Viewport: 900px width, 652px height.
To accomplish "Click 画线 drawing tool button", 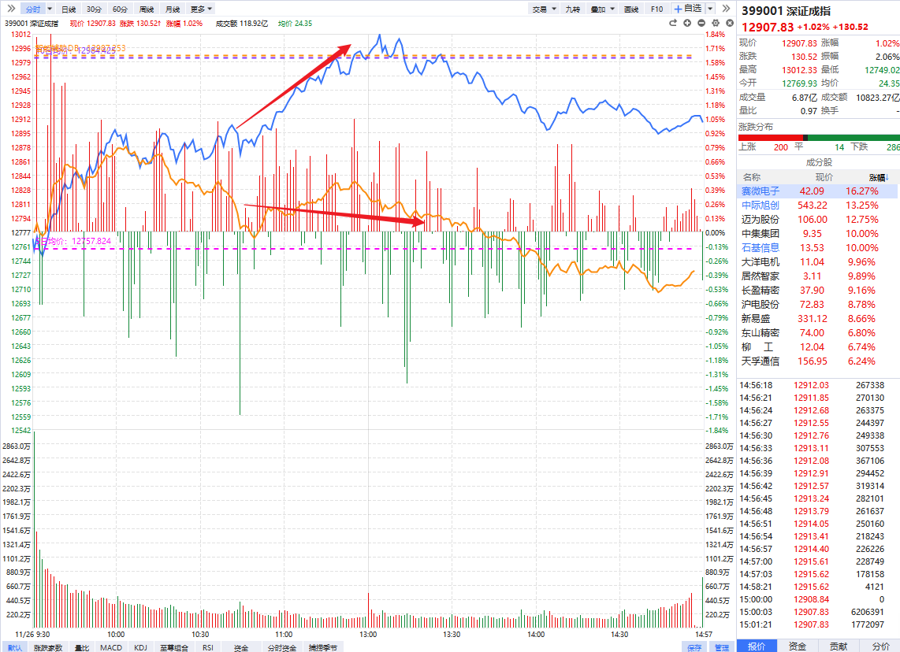I will 630,9.
